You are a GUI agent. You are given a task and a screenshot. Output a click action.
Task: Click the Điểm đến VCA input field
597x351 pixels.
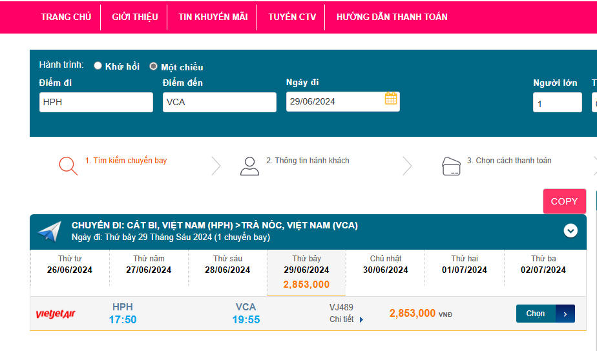tap(220, 102)
